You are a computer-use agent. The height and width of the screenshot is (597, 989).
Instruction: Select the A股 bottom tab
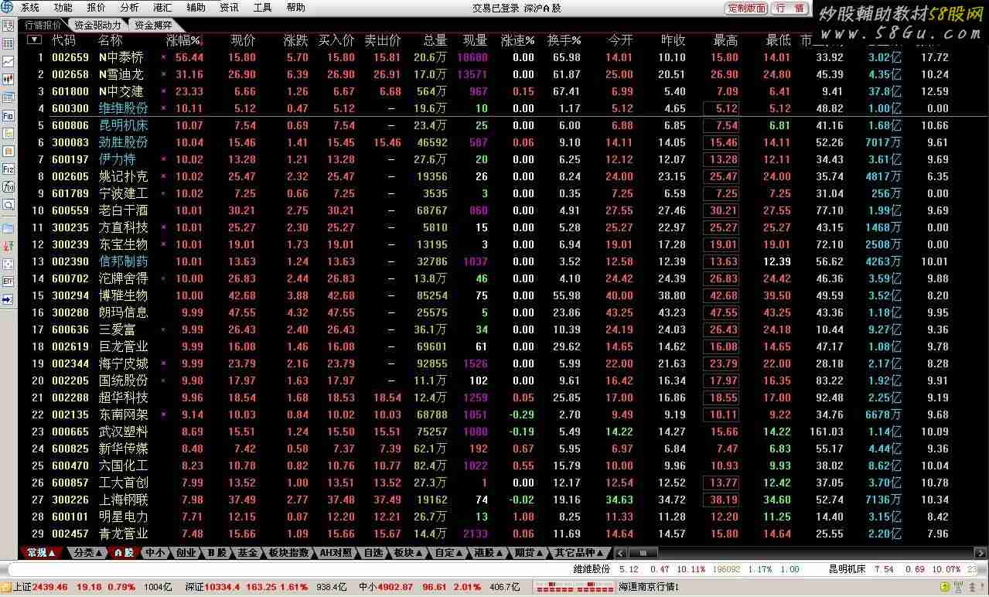point(124,553)
